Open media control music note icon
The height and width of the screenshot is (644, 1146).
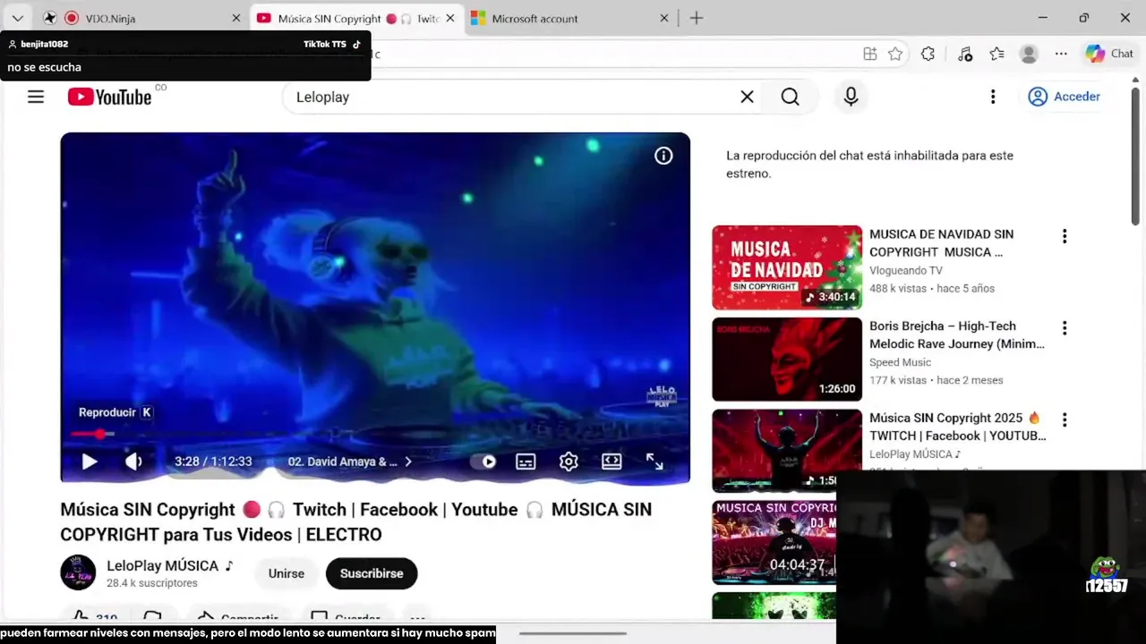[964, 54]
